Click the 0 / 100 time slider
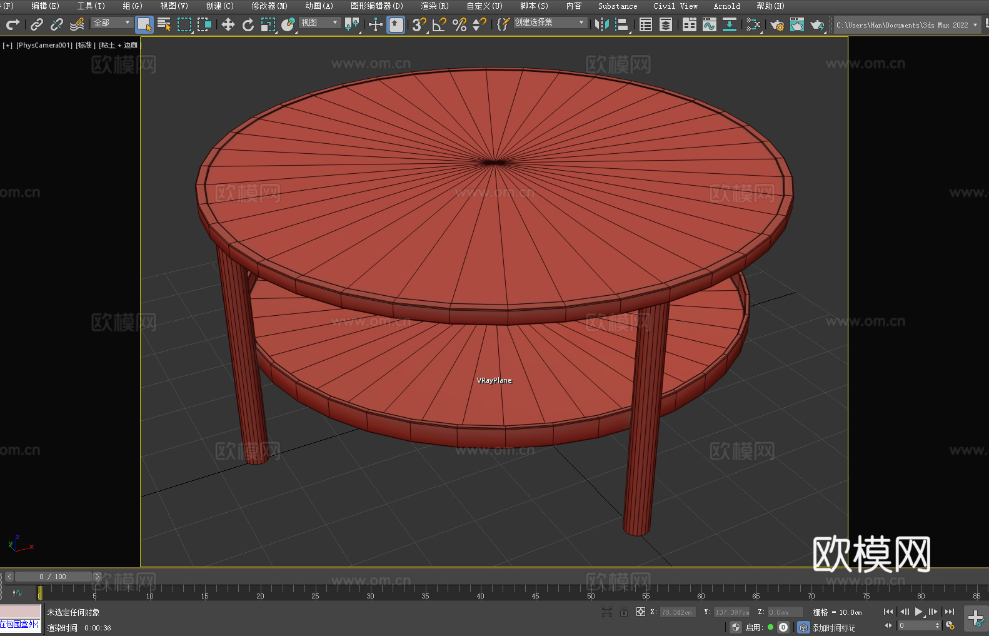Viewport: 989px width, 636px height. click(53, 577)
